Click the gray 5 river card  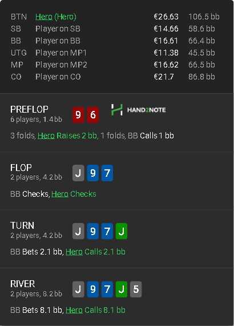point(136,289)
